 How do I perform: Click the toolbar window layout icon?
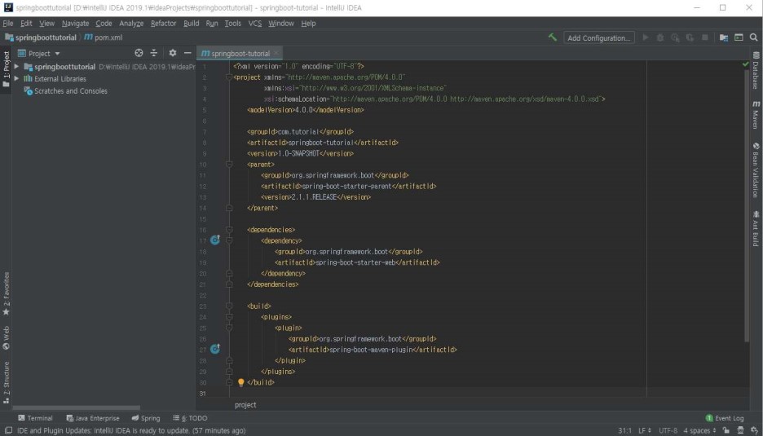739,37
